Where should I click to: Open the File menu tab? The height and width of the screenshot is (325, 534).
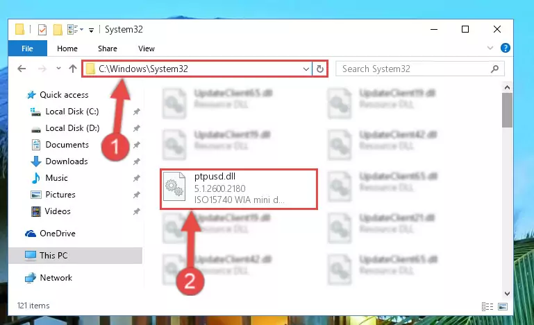(x=27, y=49)
